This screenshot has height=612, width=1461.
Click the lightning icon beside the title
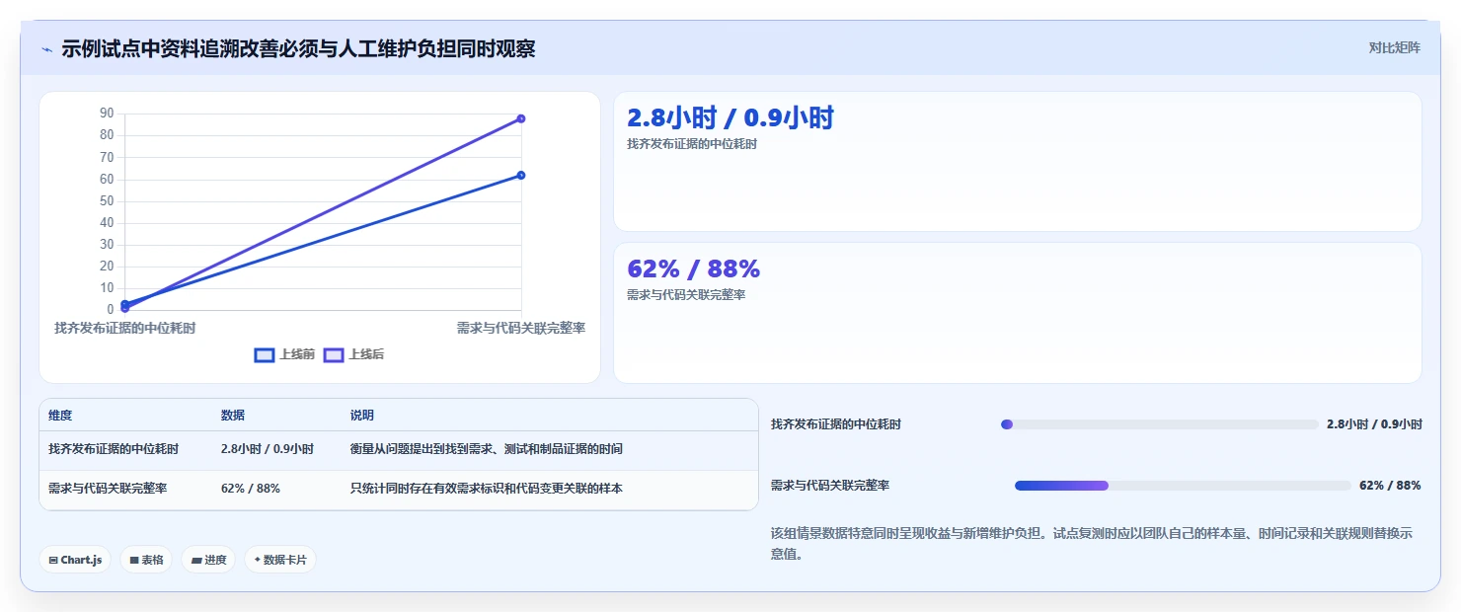click(46, 49)
